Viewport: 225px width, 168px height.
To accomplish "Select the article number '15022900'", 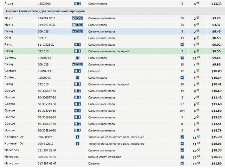I will coord(44,4).
